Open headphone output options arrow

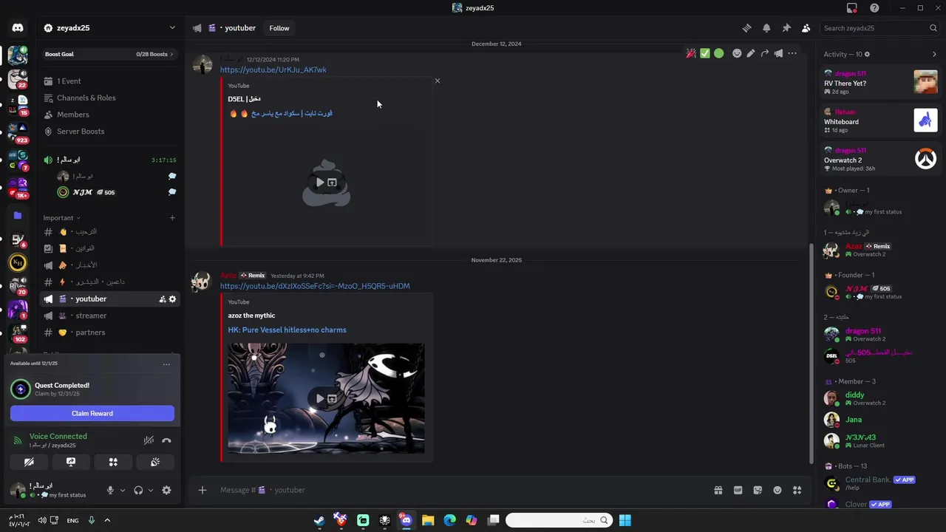click(x=151, y=490)
